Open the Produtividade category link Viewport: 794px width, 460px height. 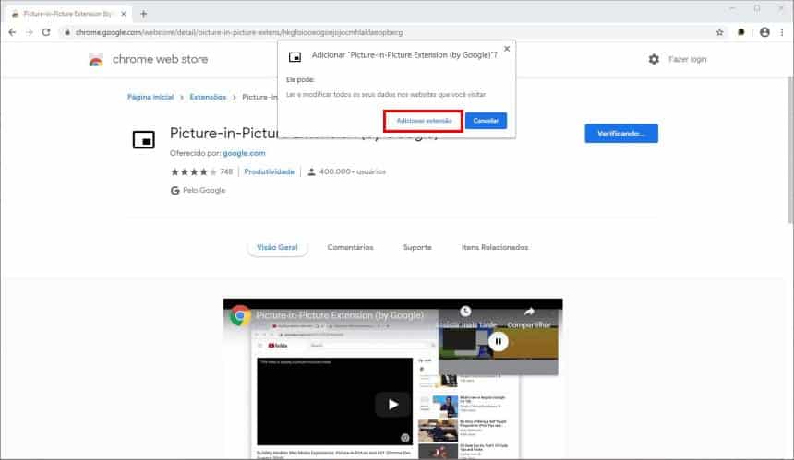[x=270, y=171]
